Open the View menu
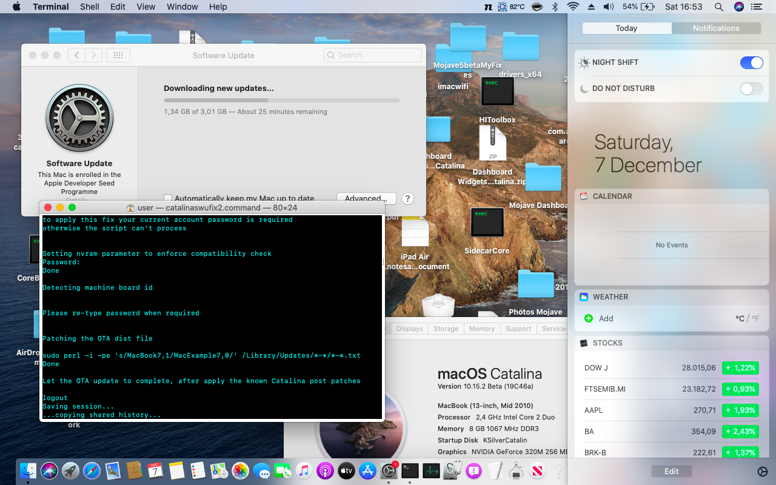The height and width of the screenshot is (485, 776). [x=145, y=7]
